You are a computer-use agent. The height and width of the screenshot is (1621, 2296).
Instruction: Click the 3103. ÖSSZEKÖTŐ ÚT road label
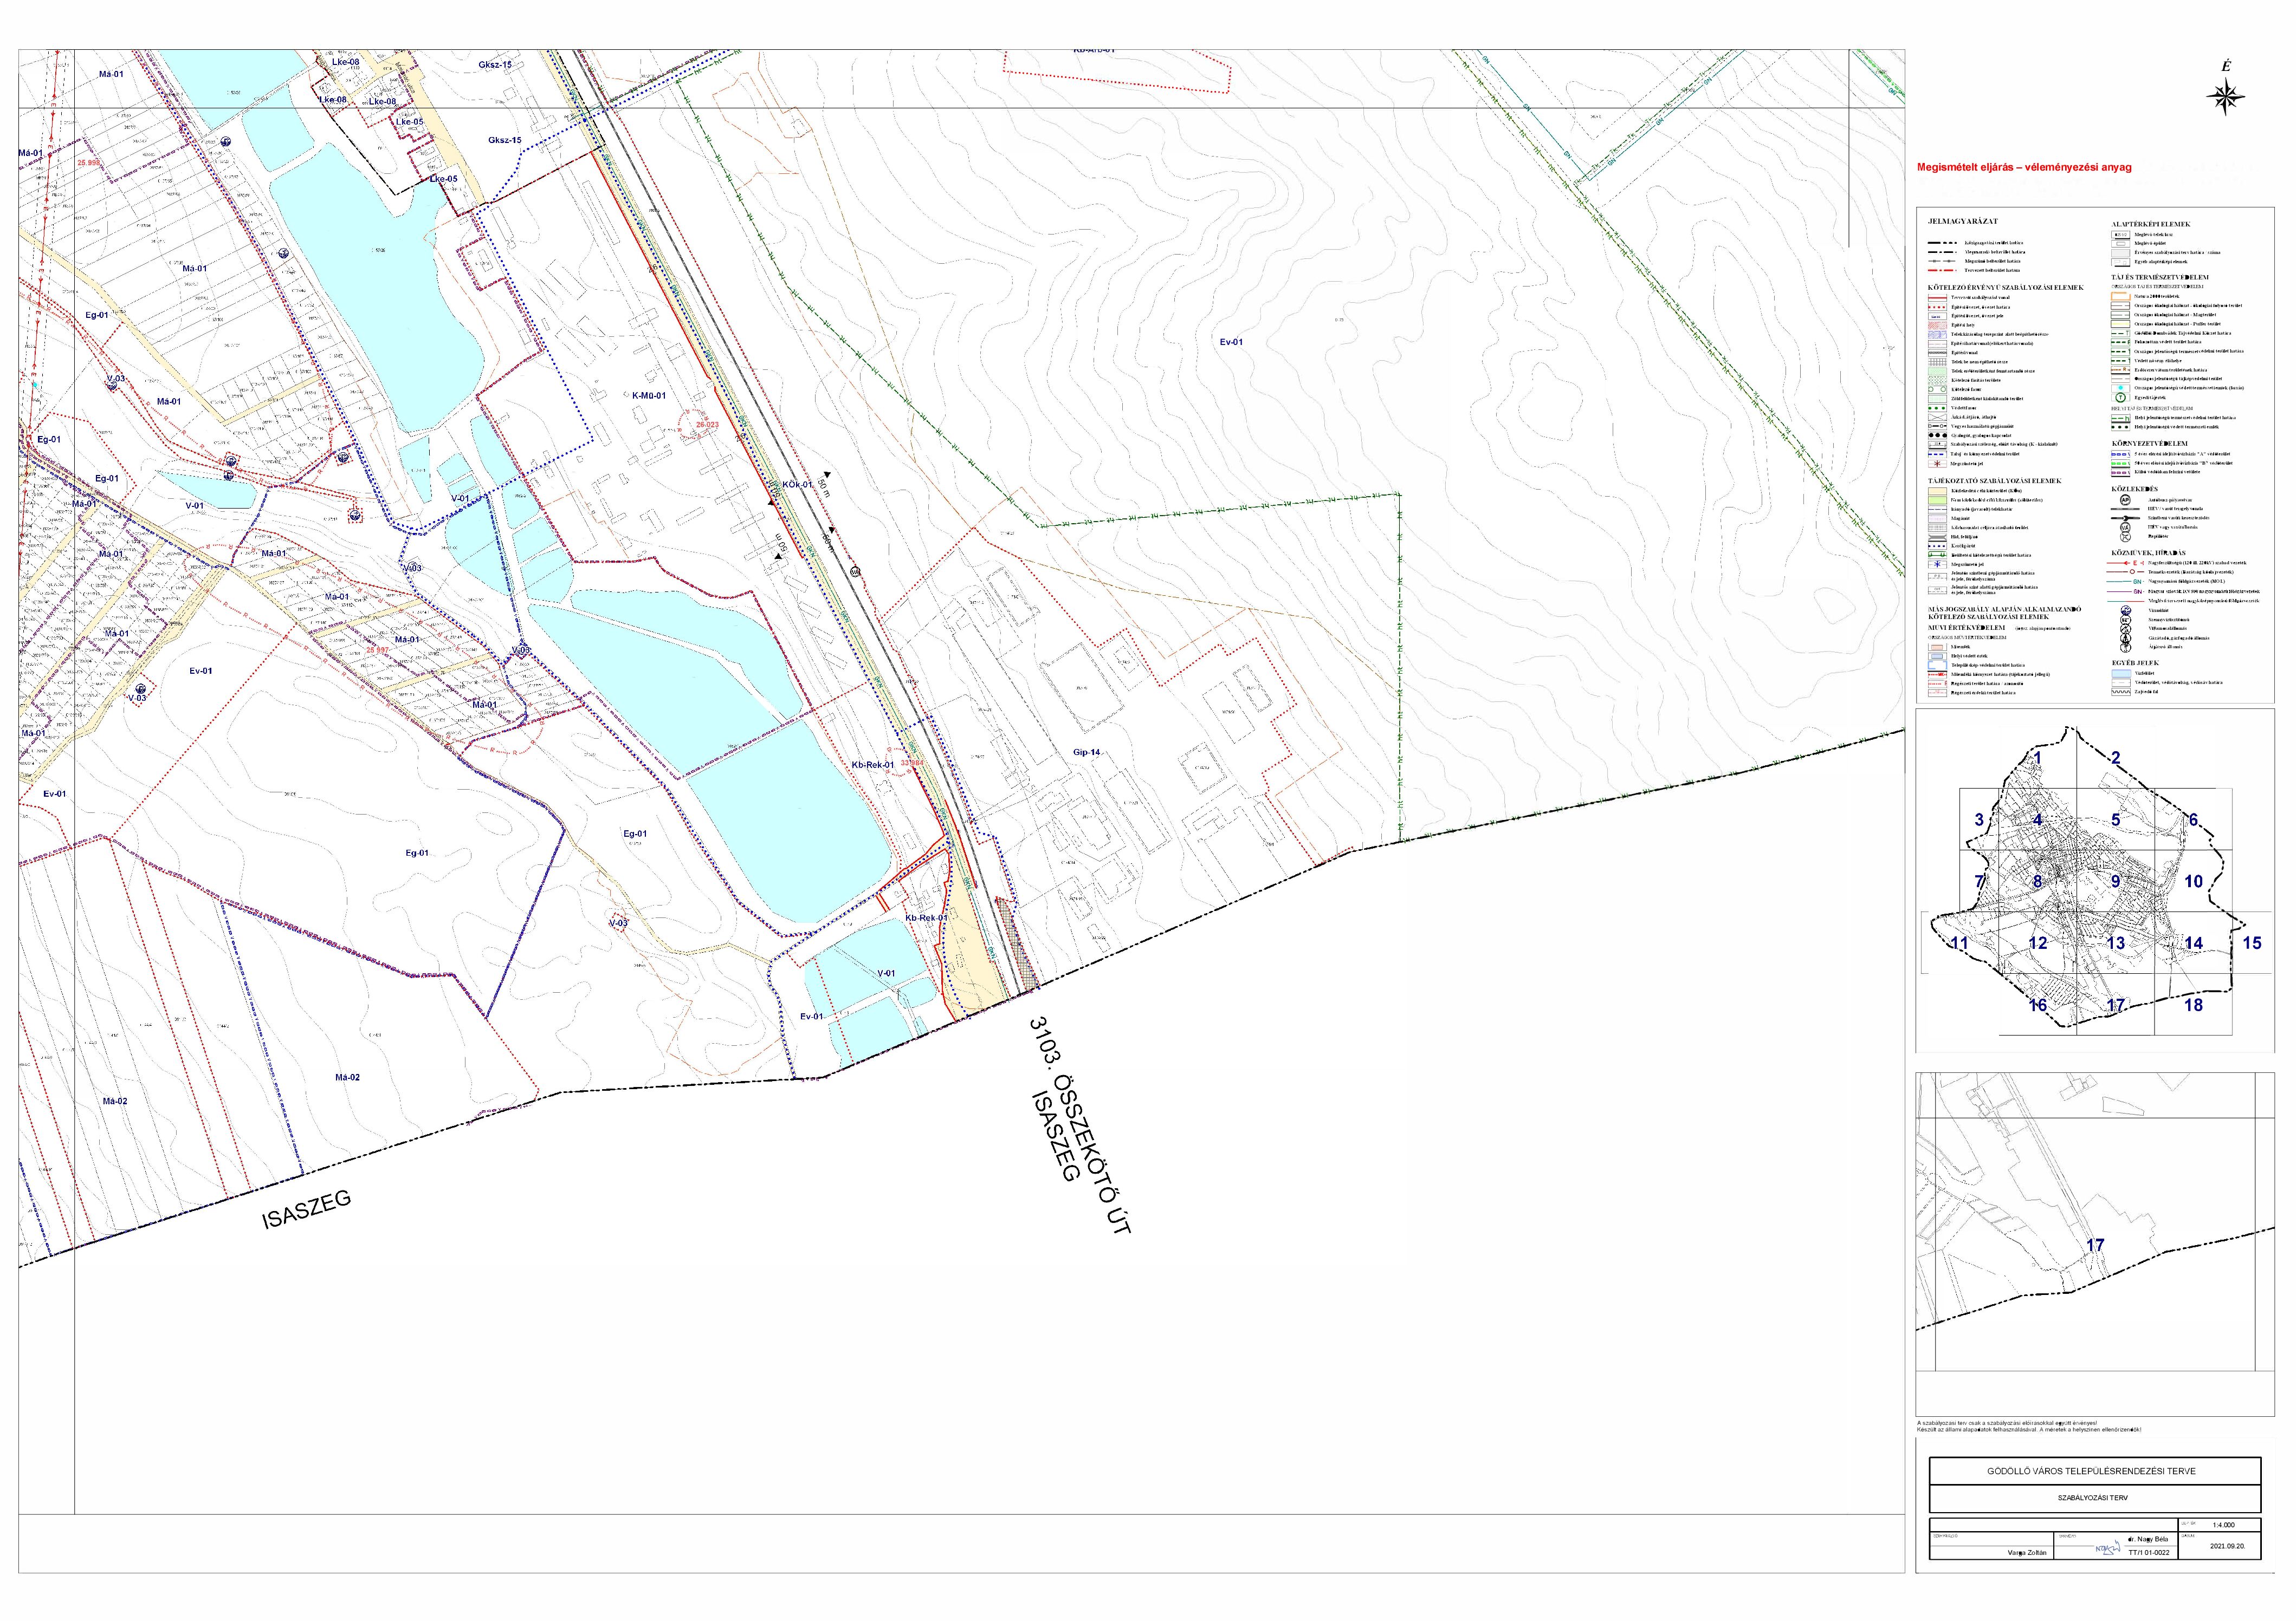point(1078,1127)
